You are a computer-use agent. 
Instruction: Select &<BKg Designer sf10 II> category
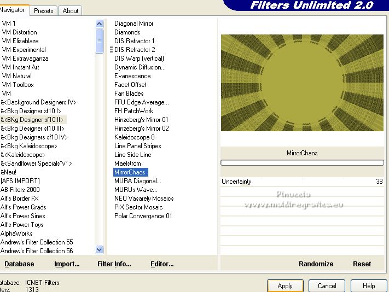pos(32,120)
